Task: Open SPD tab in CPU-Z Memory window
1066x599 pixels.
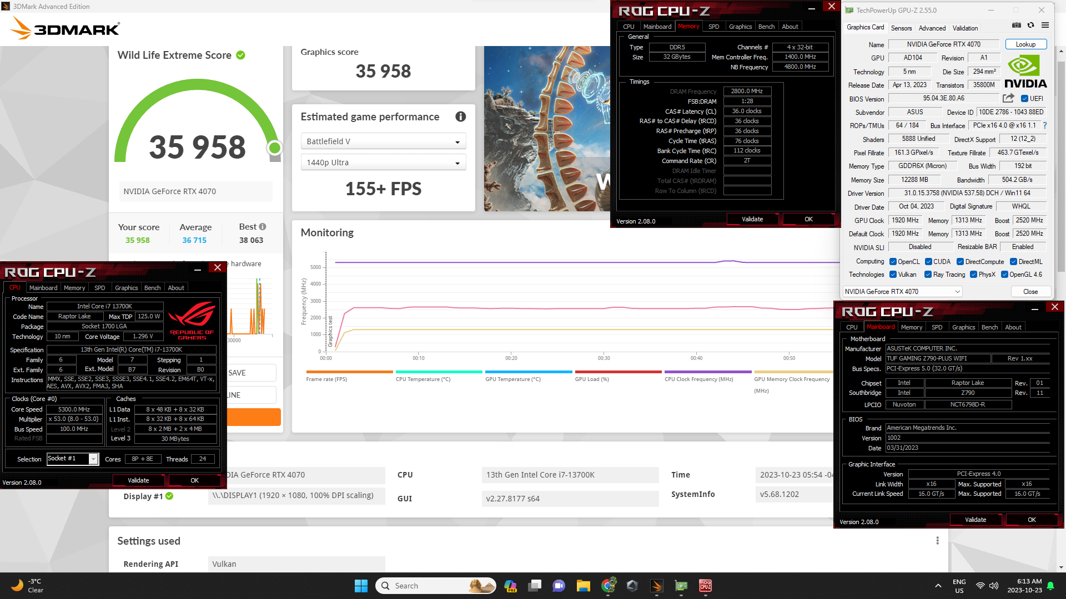Action: [713, 27]
